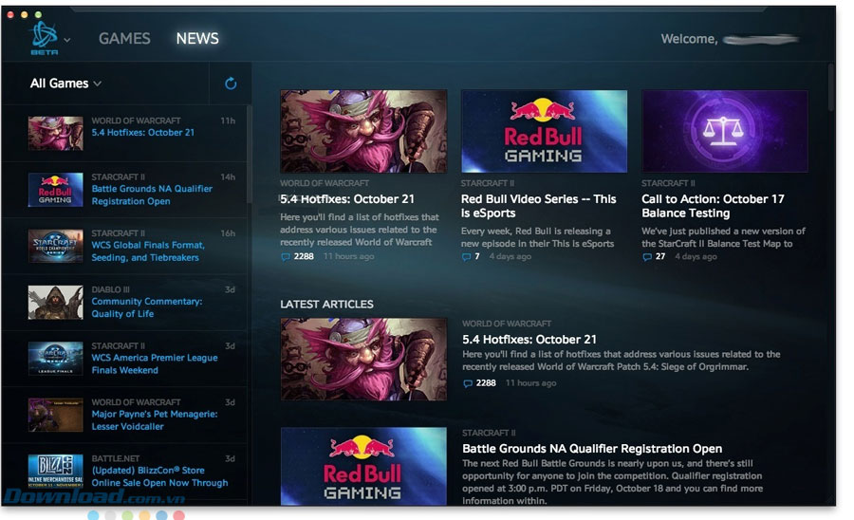Image resolution: width=854 pixels, height=520 pixels.
Task: Open Major Payne's Pet Menagerie: Lesser Voidcaller
Action: point(154,419)
